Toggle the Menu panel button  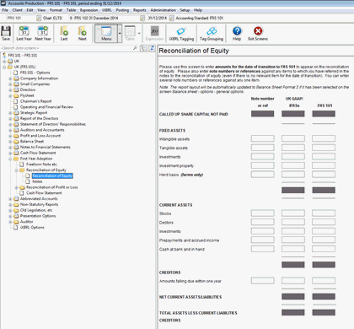coord(106,34)
